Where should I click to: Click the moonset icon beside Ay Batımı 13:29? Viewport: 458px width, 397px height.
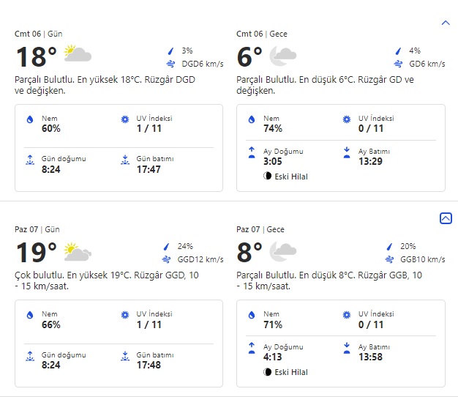pyautogui.click(x=346, y=152)
